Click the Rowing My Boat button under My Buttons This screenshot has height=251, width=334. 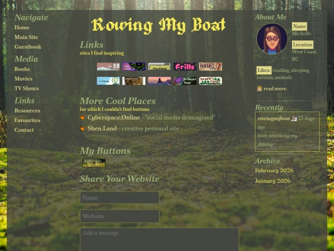(x=94, y=163)
